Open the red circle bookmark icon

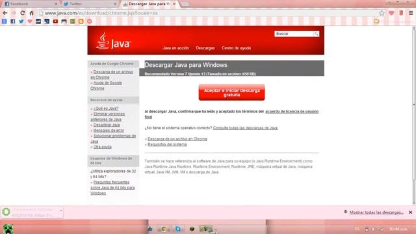click(x=90, y=21)
